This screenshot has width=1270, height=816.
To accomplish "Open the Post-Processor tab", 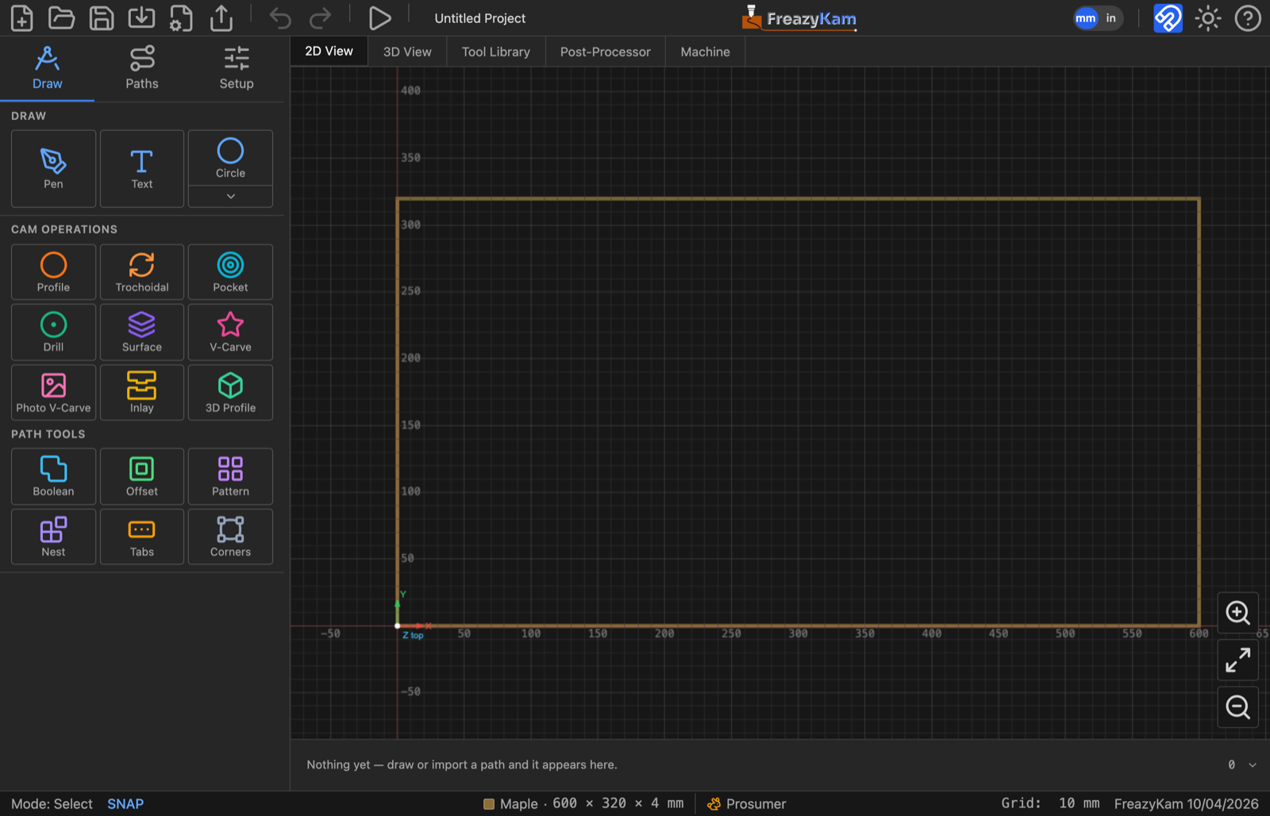I will (605, 52).
